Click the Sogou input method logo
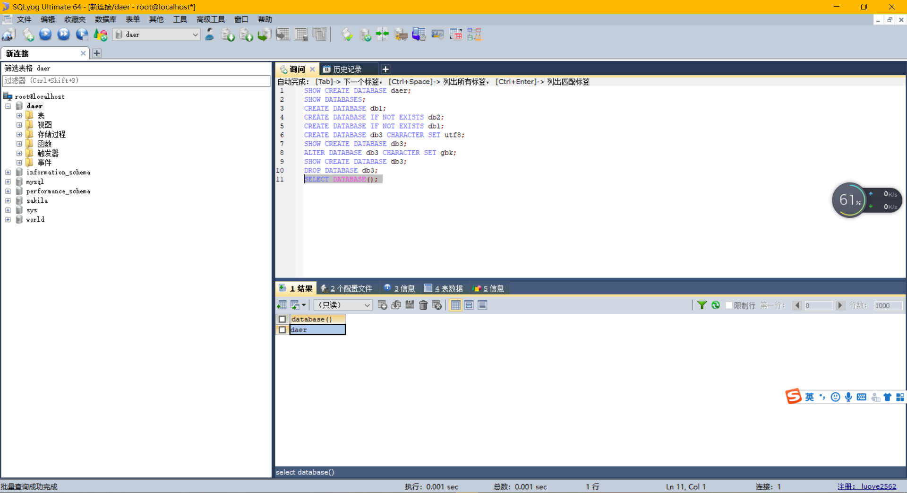The width and height of the screenshot is (907, 493). (794, 397)
